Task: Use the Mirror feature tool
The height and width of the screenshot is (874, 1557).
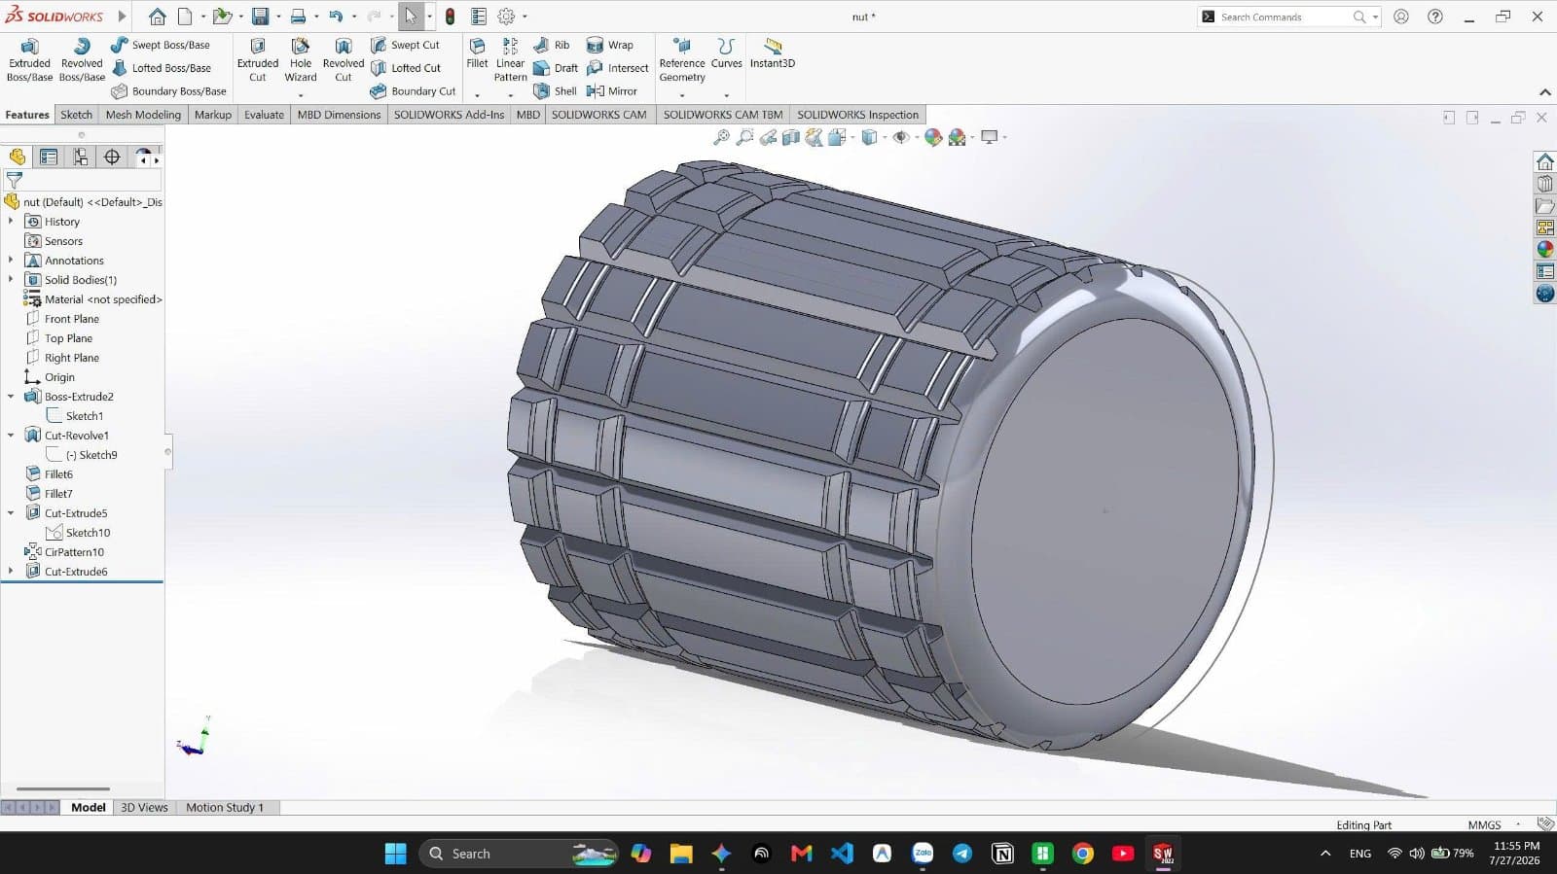Action: tap(611, 91)
